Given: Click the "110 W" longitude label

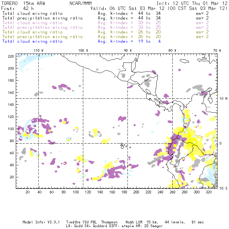Looking at the screenshot, I should click(39, 50).
